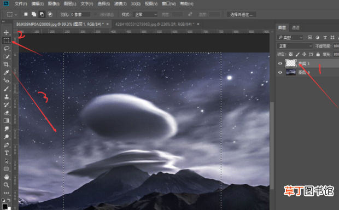The image size is (339, 210).
Task: Select the Eraser tool
Action: tap(6, 113)
